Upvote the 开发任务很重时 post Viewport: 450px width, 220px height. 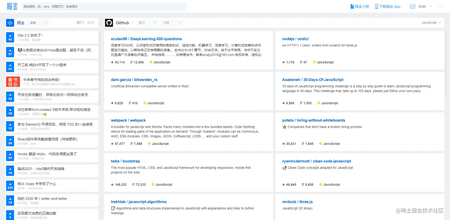coord(10,97)
